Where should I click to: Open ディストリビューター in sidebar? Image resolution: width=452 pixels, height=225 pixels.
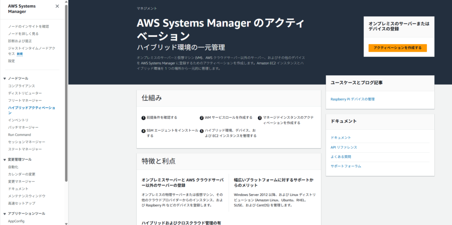click(25, 93)
